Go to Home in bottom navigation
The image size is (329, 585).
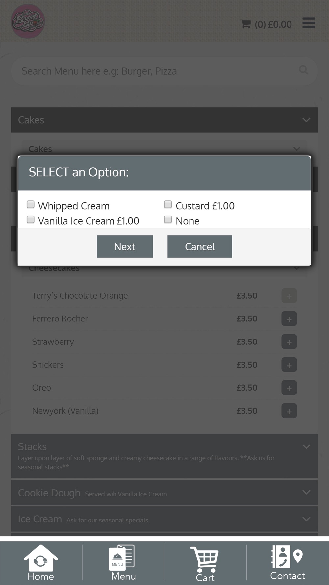[x=41, y=563]
